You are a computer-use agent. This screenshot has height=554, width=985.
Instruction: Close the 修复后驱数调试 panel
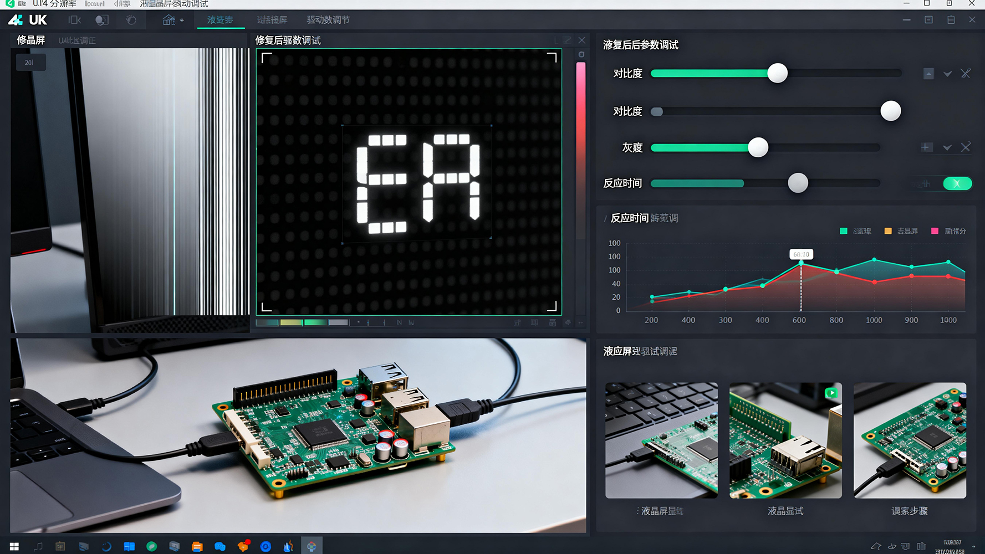click(581, 40)
